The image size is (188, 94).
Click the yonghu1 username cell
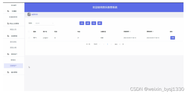pos(46,38)
